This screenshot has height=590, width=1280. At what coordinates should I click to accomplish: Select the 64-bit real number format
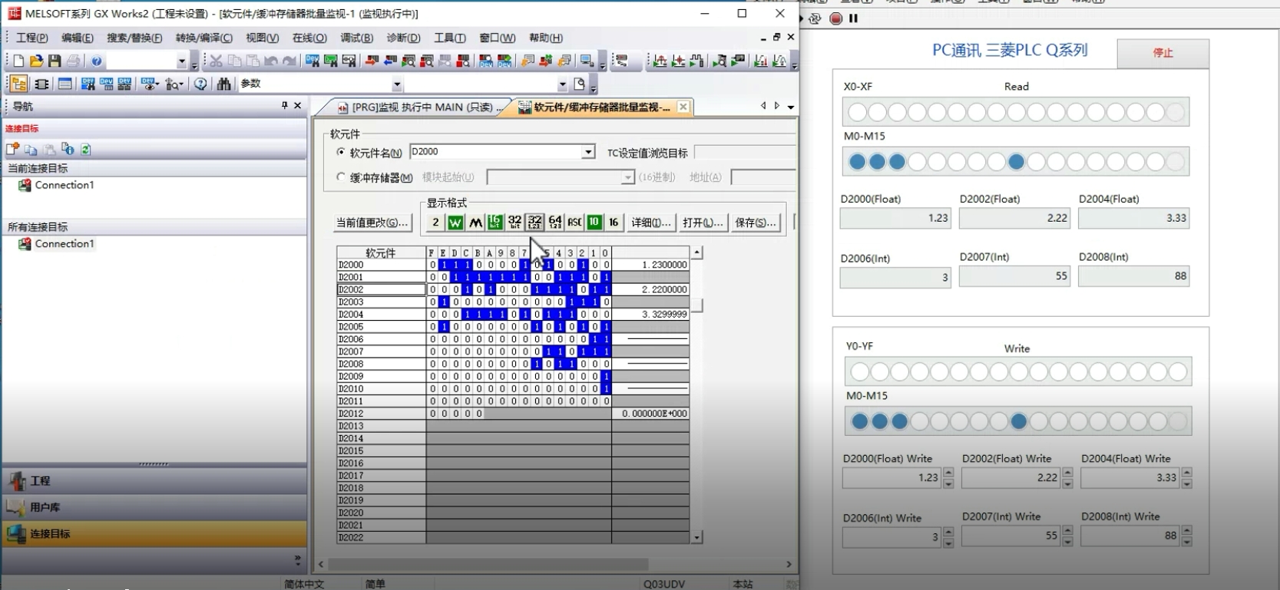click(555, 222)
